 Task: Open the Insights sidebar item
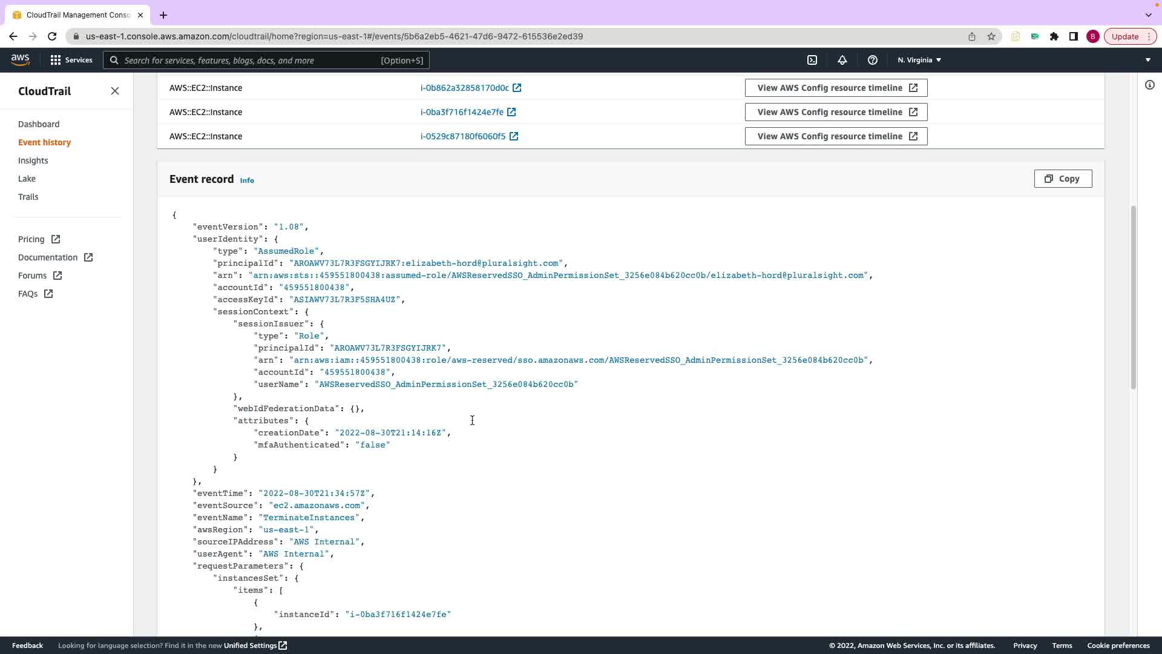(33, 160)
